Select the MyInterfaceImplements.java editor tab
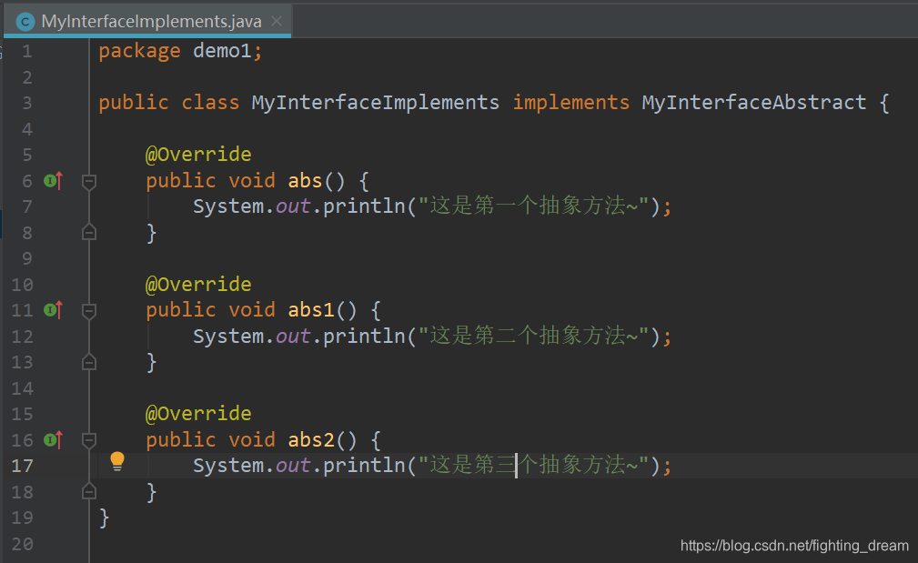The width and height of the screenshot is (918, 563). pyautogui.click(x=147, y=22)
